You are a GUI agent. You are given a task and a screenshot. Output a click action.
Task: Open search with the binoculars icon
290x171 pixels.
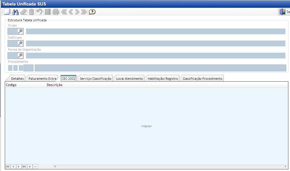(15, 12)
